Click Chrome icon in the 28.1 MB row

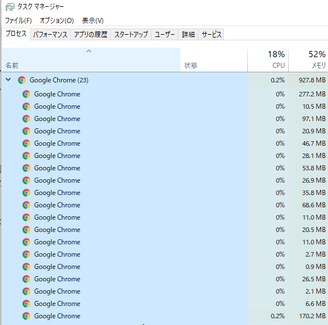(x=26, y=156)
